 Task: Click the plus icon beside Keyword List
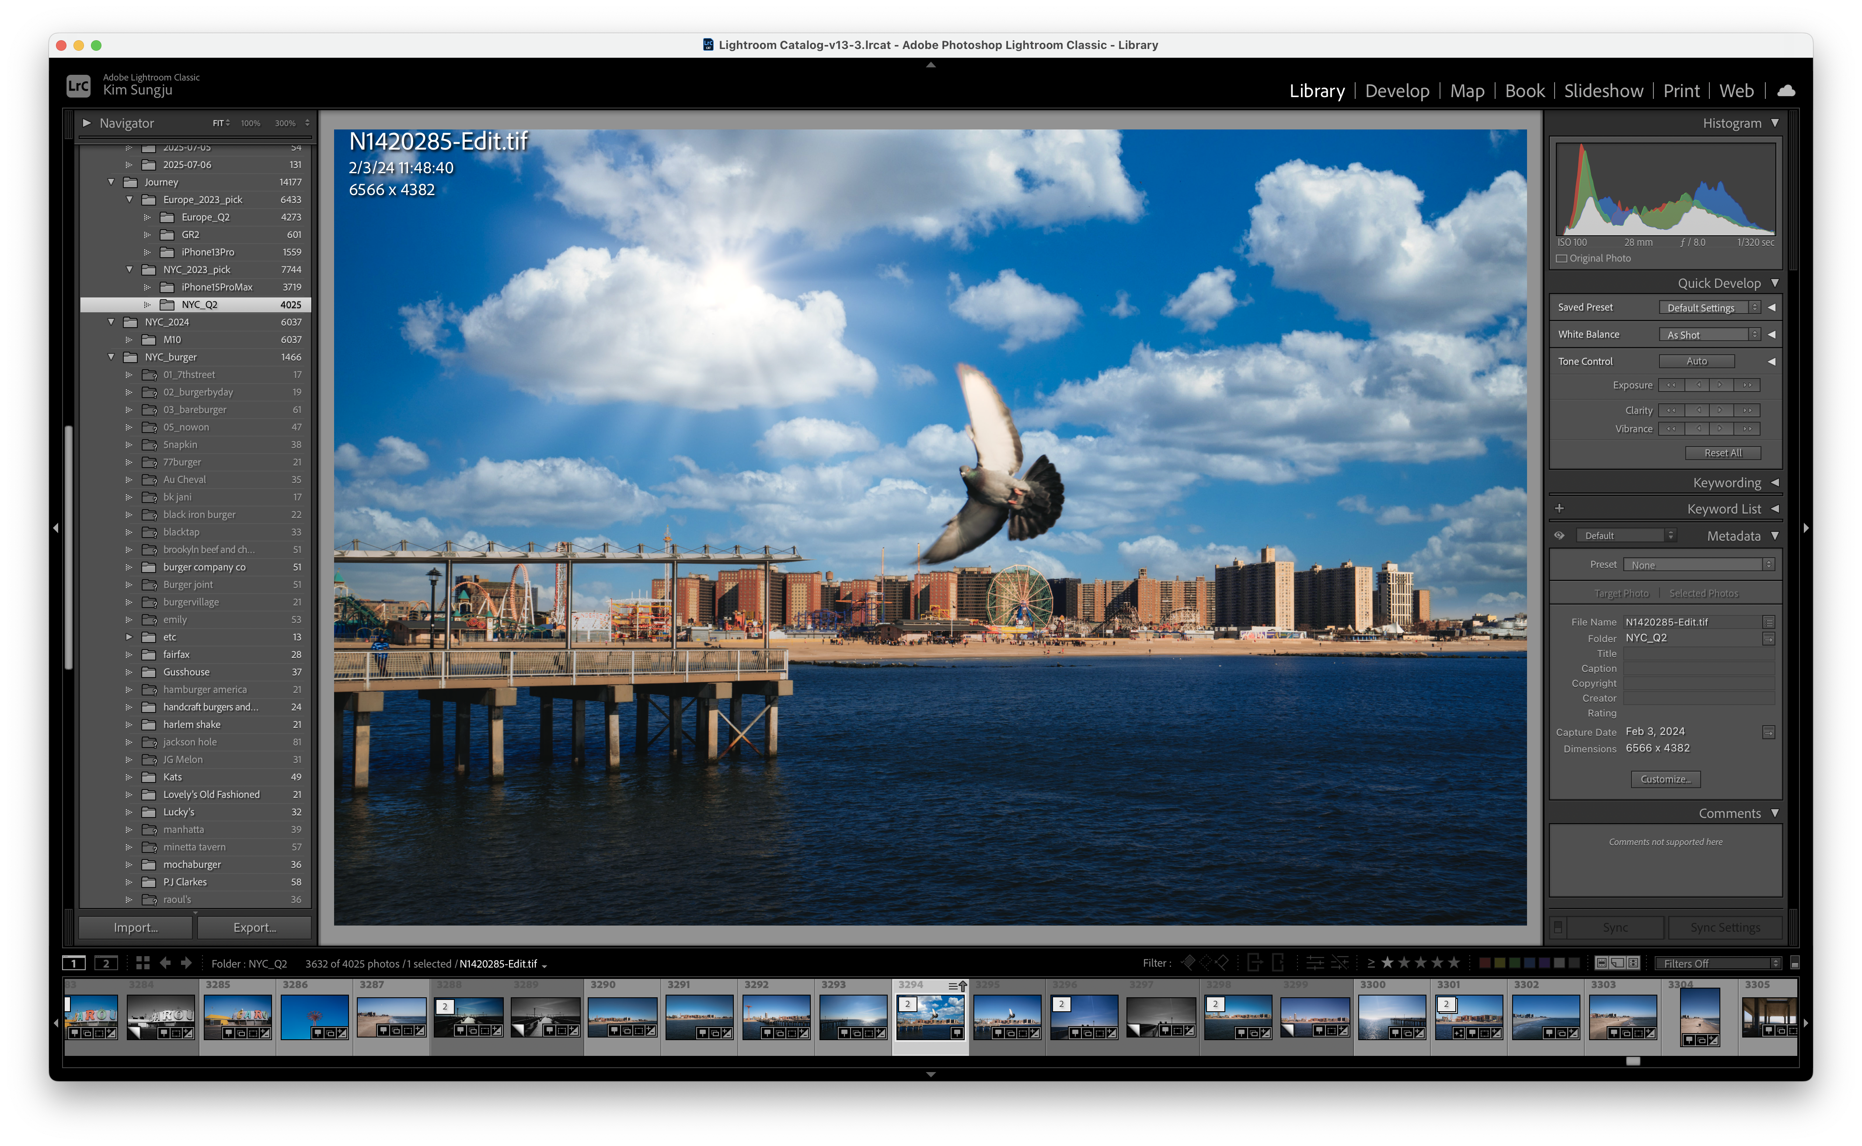(x=1559, y=509)
